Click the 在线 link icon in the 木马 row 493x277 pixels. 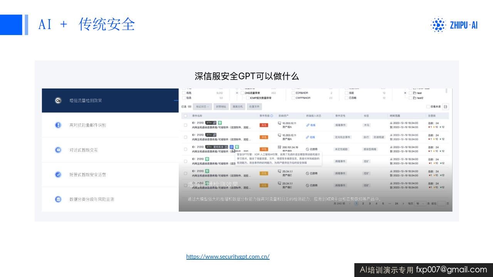point(308,125)
